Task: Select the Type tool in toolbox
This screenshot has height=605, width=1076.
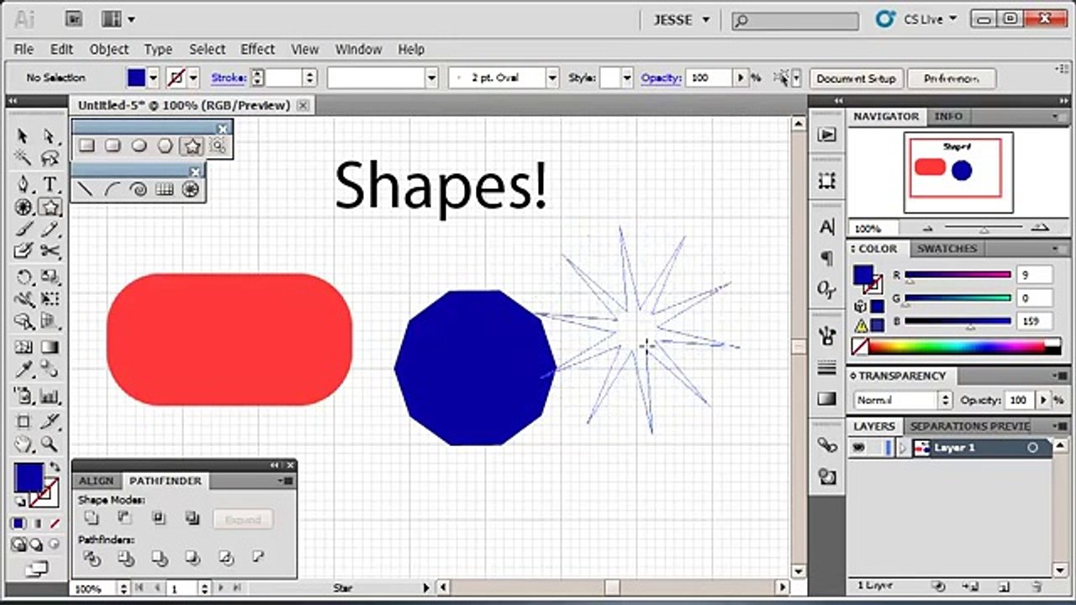Action: [50, 183]
